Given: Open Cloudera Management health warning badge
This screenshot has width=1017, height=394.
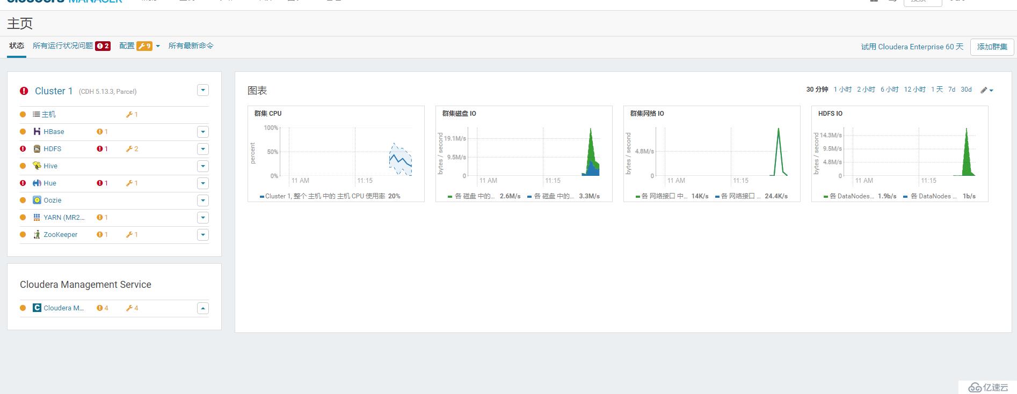Looking at the screenshot, I should tap(103, 308).
